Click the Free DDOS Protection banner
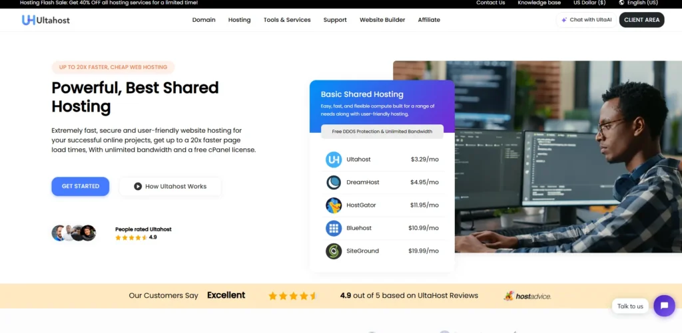The width and height of the screenshot is (682, 333). tap(382, 132)
